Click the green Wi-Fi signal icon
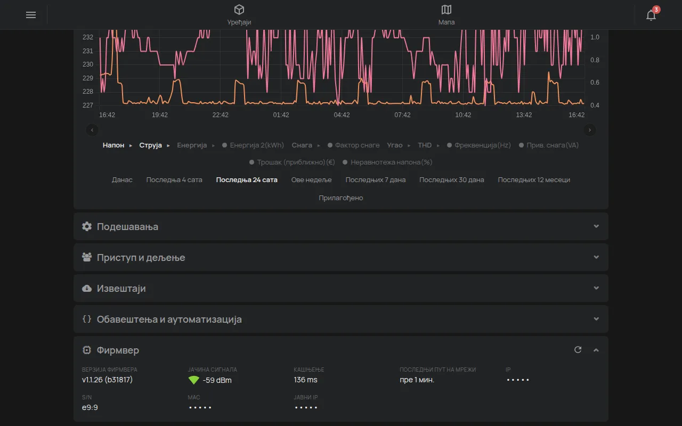Image resolution: width=682 pixels, height=426 pixels. tap(194, 380)
